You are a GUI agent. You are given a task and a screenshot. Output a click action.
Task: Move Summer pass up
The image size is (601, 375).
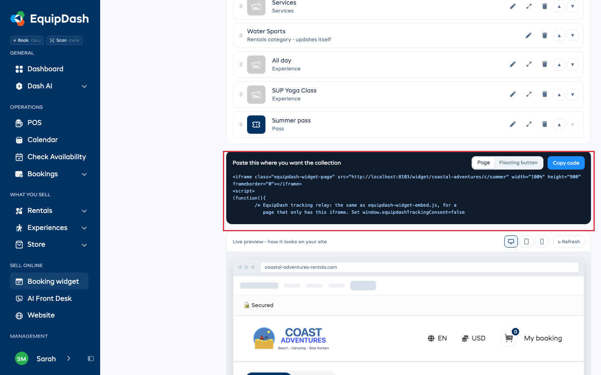pos(559,125)
